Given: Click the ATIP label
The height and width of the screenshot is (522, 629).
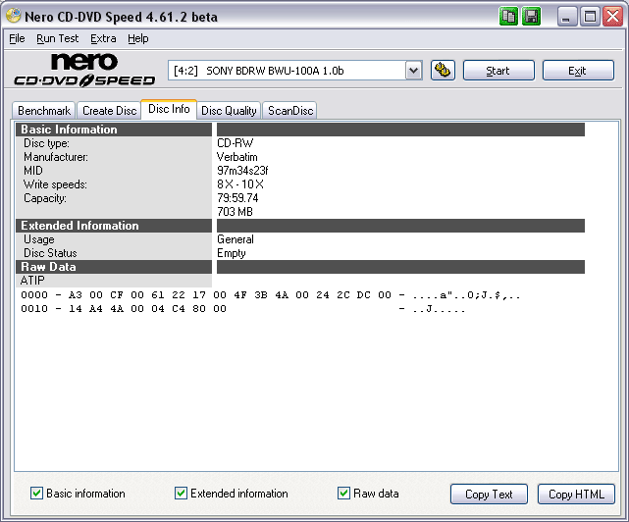Looking at the screenshot, I should (x=32, y=281).
